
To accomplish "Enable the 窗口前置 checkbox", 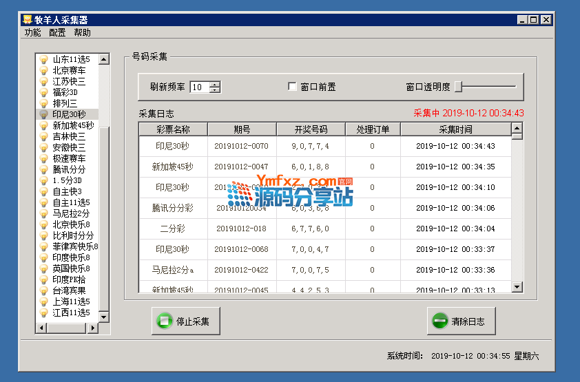I will (292, 87).
